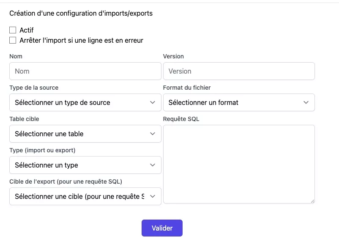Click into the Version input field

239,71
